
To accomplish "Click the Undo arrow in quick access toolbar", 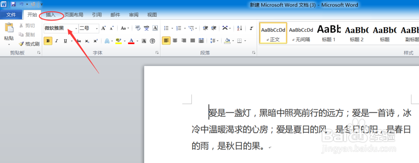I will [22, 4].
